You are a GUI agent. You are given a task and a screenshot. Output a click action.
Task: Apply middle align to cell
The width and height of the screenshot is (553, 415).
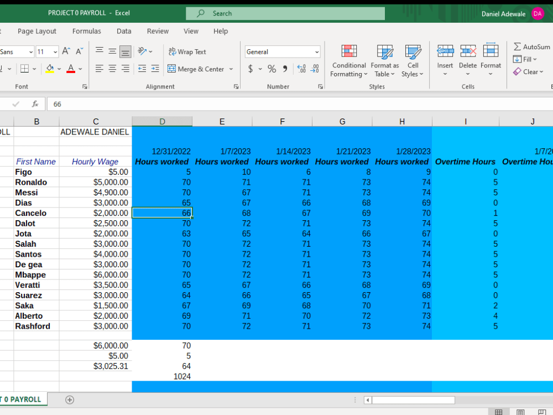[x=112, y=51]
